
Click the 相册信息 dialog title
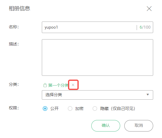tap(19, 9)
